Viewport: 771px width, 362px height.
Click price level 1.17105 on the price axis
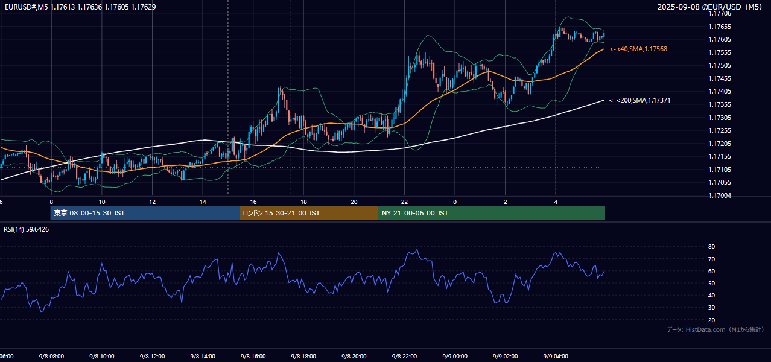click(x=719, y=170)
